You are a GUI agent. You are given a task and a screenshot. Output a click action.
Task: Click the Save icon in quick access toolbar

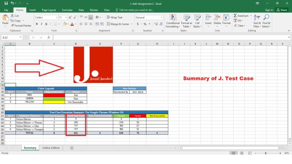pyautogui.click(x=6, y=3)
